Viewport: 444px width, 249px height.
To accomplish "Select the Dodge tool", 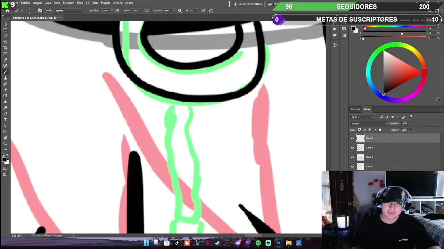I will pos(6,108).
